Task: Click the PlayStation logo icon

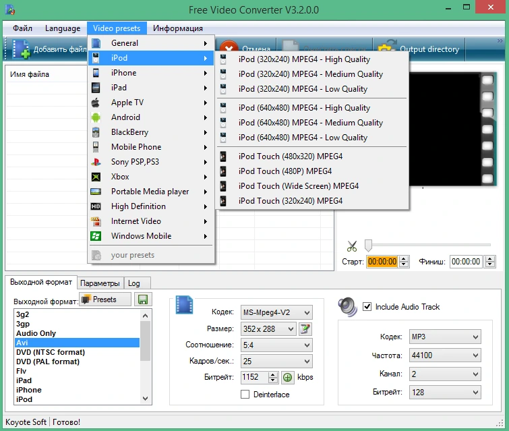Action: tap(96, 162)
